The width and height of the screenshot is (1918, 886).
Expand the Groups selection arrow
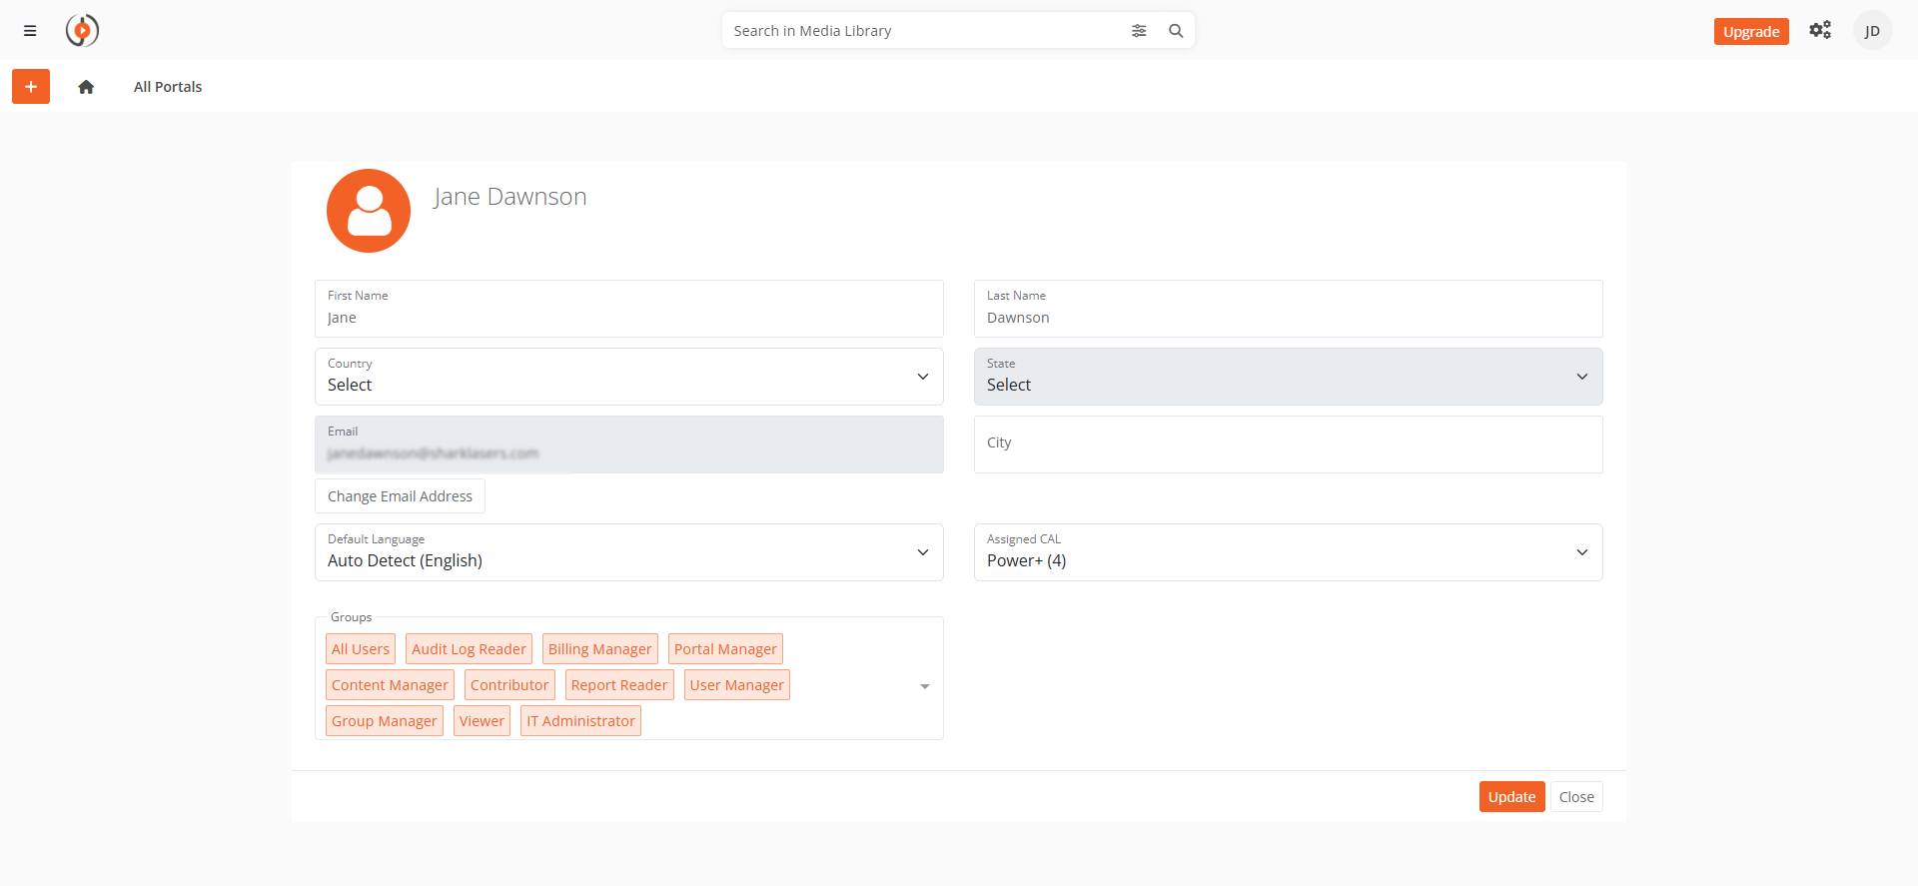pyautogui.click(x=924, y=686)
